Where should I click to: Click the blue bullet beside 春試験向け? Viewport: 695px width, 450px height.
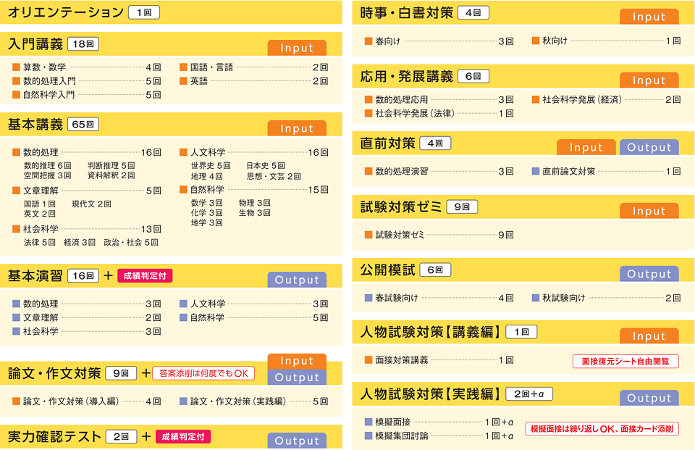pos(368,298)
